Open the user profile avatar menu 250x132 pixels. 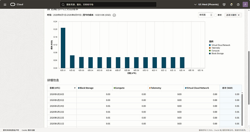coord(245,4)
